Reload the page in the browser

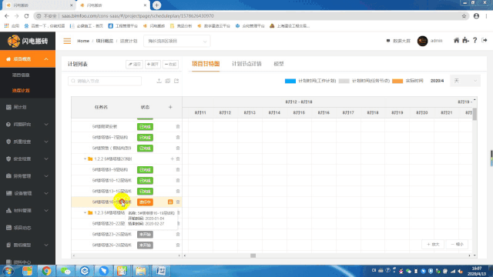click(x=26, y=16)
